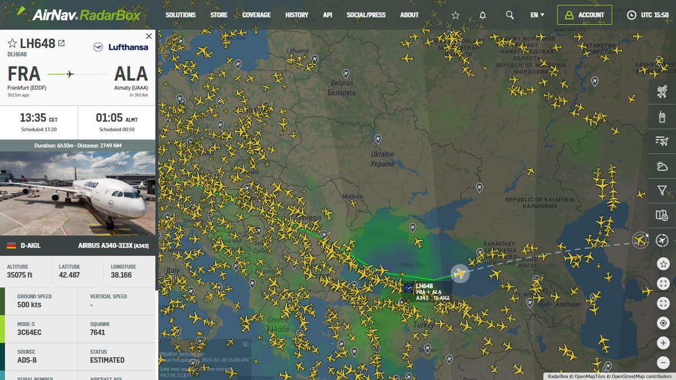Open the flight list icon in sidebar
676x380 pixels.
662,141
